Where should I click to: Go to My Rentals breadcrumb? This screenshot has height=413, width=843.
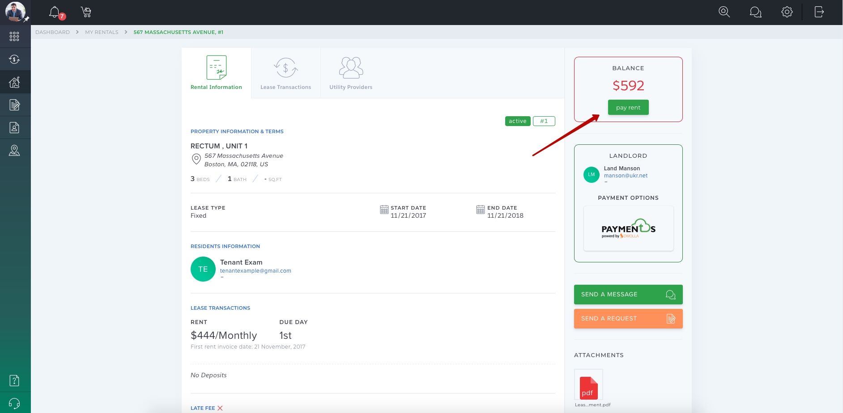click(102, 32)
